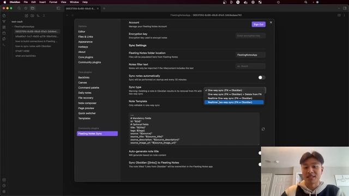
Task: Open macOS Spotlight search
Action: coord(306,2)
